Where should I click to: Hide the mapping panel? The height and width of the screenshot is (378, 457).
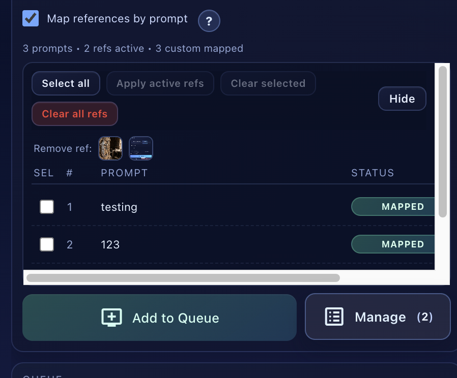click(x=402, y=99)
